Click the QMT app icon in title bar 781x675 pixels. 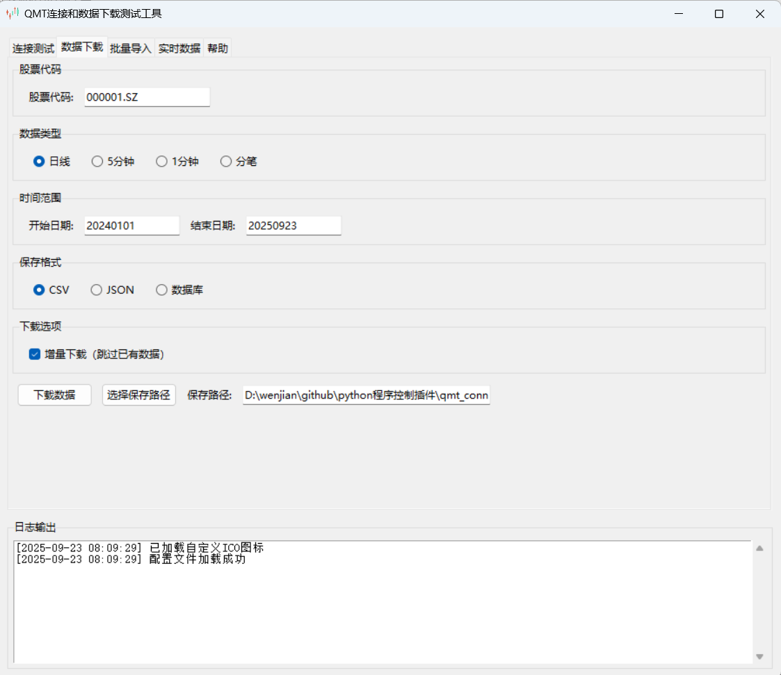click(x=12, y=13)
